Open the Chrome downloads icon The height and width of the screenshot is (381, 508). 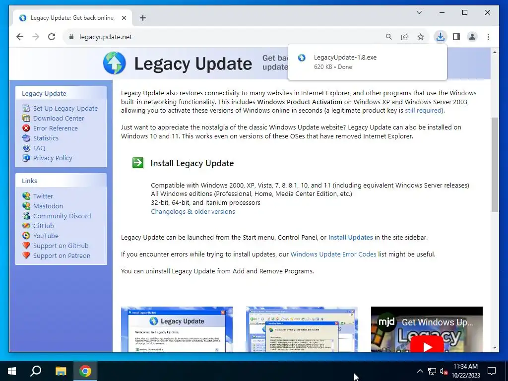pos(441,37)
